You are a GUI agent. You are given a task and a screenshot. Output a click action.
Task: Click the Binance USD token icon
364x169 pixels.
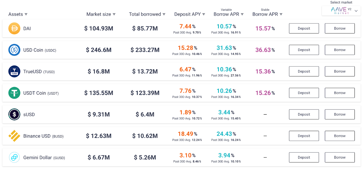[14, 136]
